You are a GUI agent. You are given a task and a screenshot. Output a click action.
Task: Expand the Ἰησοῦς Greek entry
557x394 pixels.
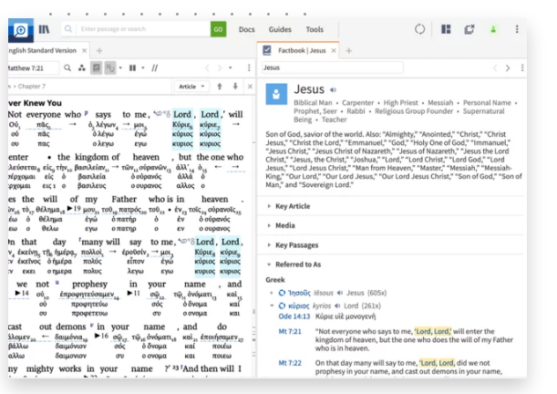pos(272,293)
